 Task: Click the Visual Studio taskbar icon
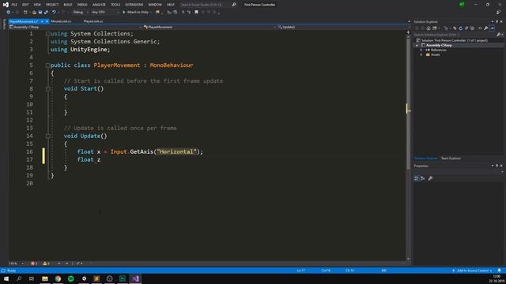coord(135,278)
